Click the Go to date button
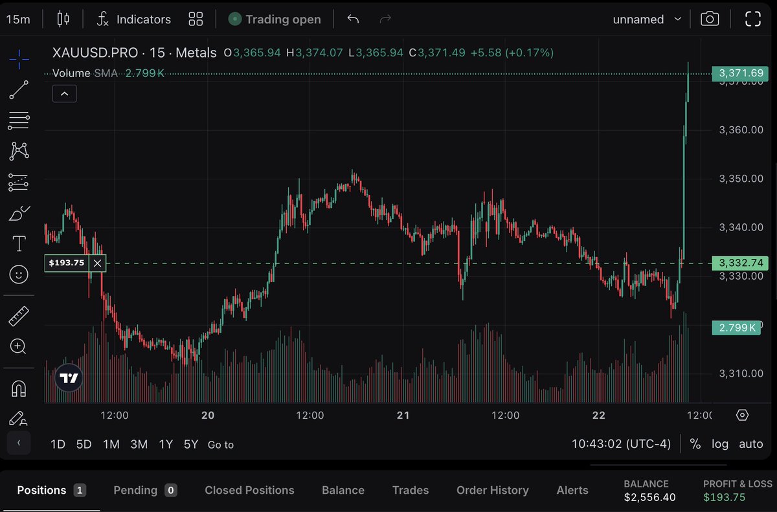 (220, 445)
